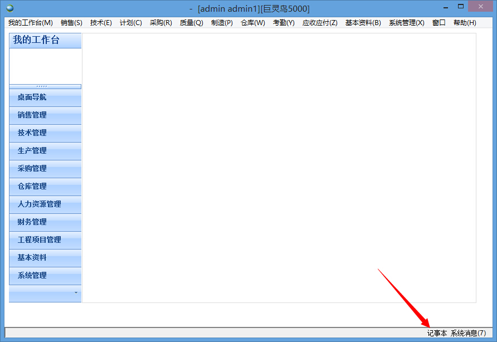
Task: Open the 销售(S) menu
Action: pos(71,23)
